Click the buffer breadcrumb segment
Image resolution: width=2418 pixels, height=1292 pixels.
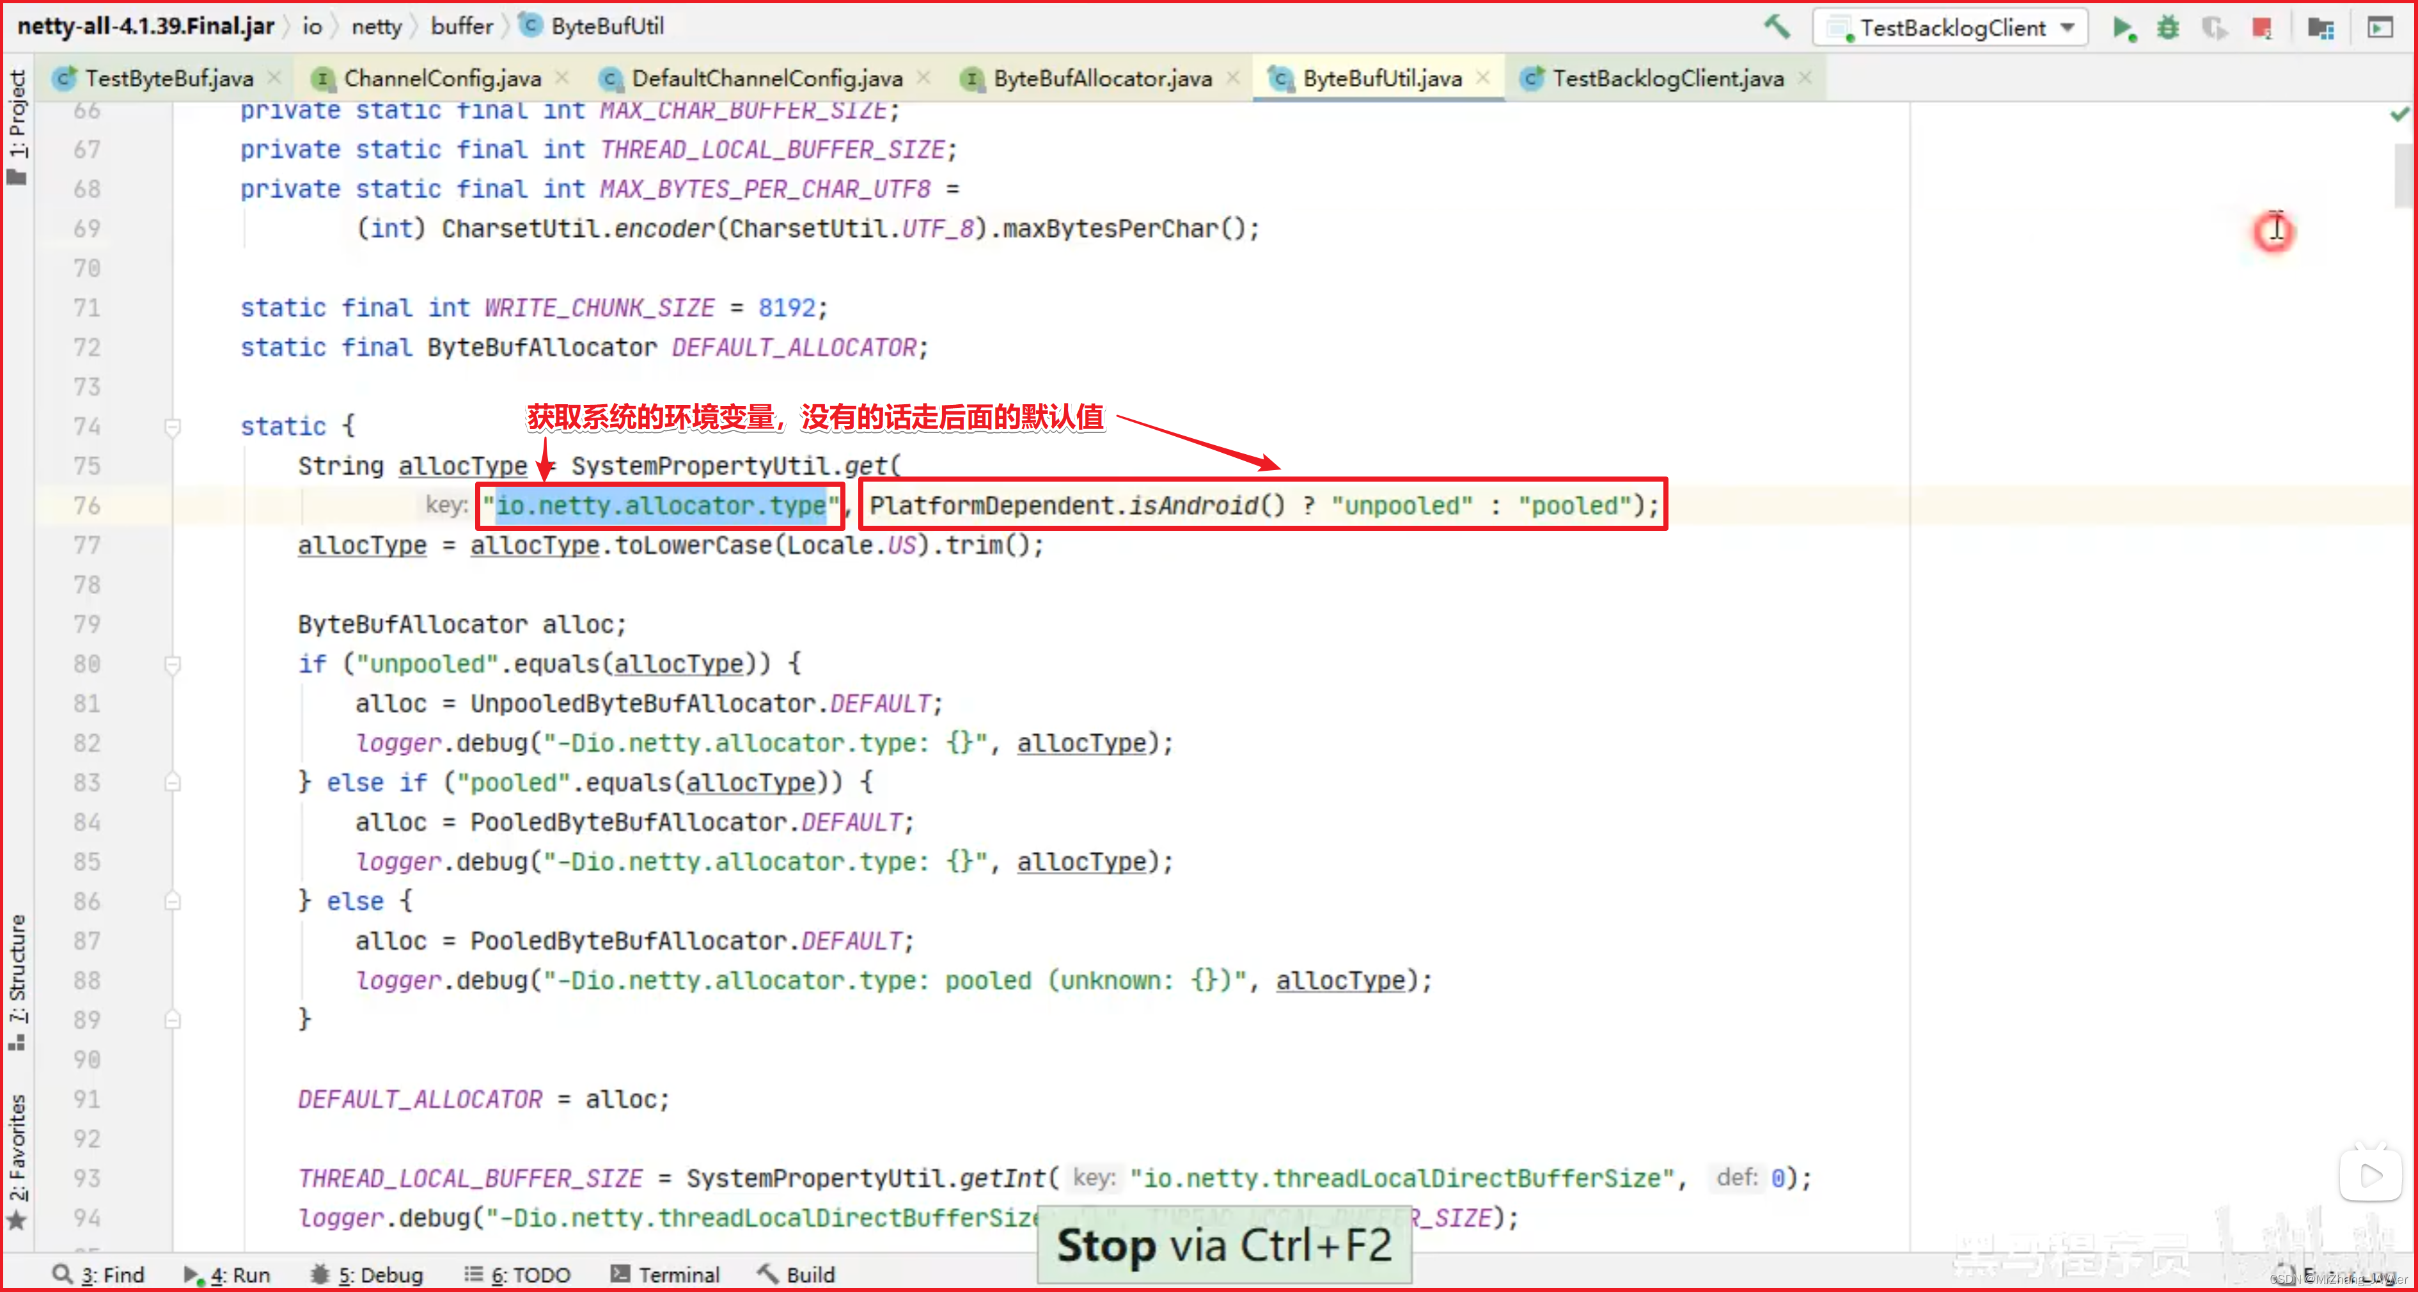coord(462,26)
